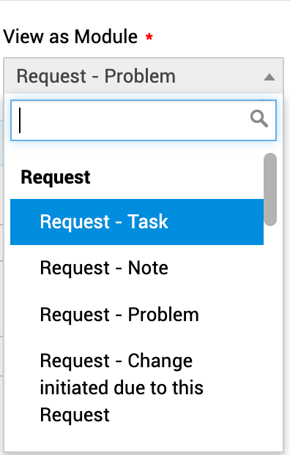Screen dimensions: 290x455
Task: Click the selected Request - Problem value text
Action: pos(96,76)
